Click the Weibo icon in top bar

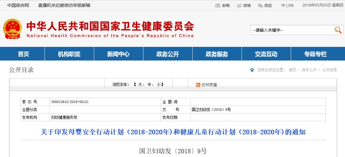(x=239, y=5)
